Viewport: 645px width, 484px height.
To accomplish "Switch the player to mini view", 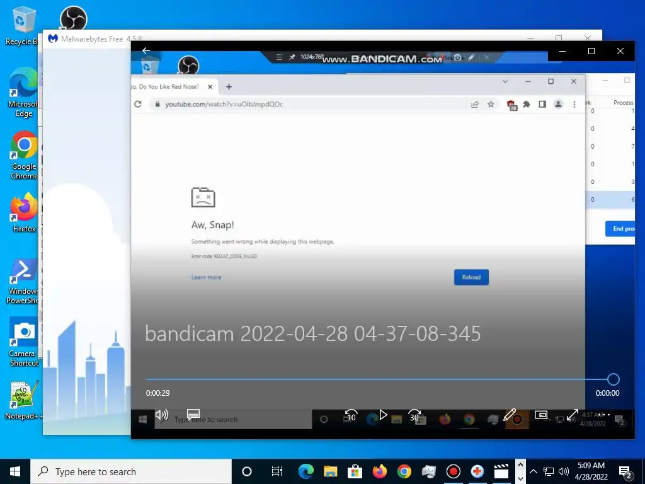I will pos(540,415).
